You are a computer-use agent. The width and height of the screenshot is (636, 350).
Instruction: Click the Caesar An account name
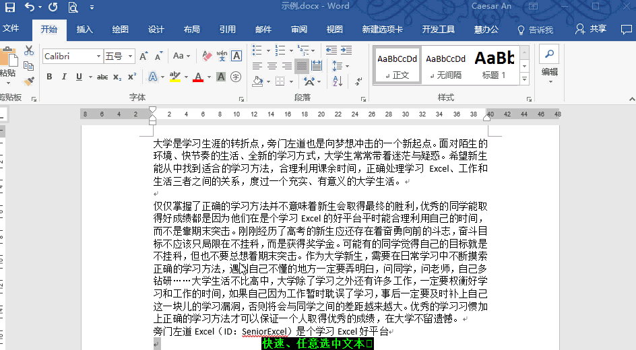click(491, 5)
